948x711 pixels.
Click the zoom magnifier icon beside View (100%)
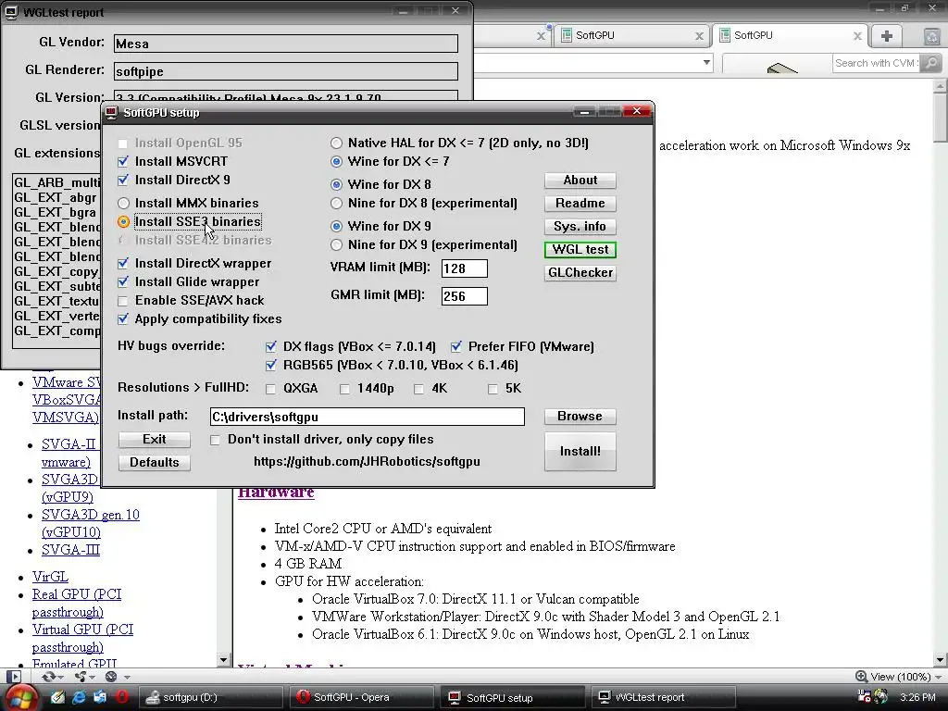[861, 677]
